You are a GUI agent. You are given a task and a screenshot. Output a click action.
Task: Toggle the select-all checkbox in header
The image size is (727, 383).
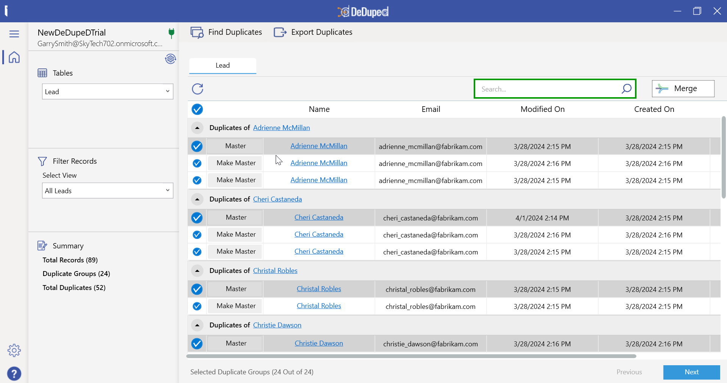[197, 109]
